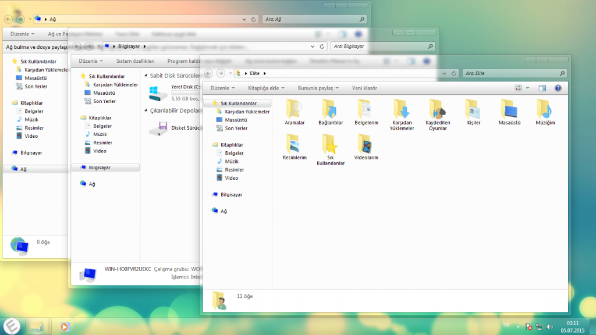Change view using the view icon in Elite window
Image resolution: width=596 pixels, height=335 pixels.
[x=518, y=88]
